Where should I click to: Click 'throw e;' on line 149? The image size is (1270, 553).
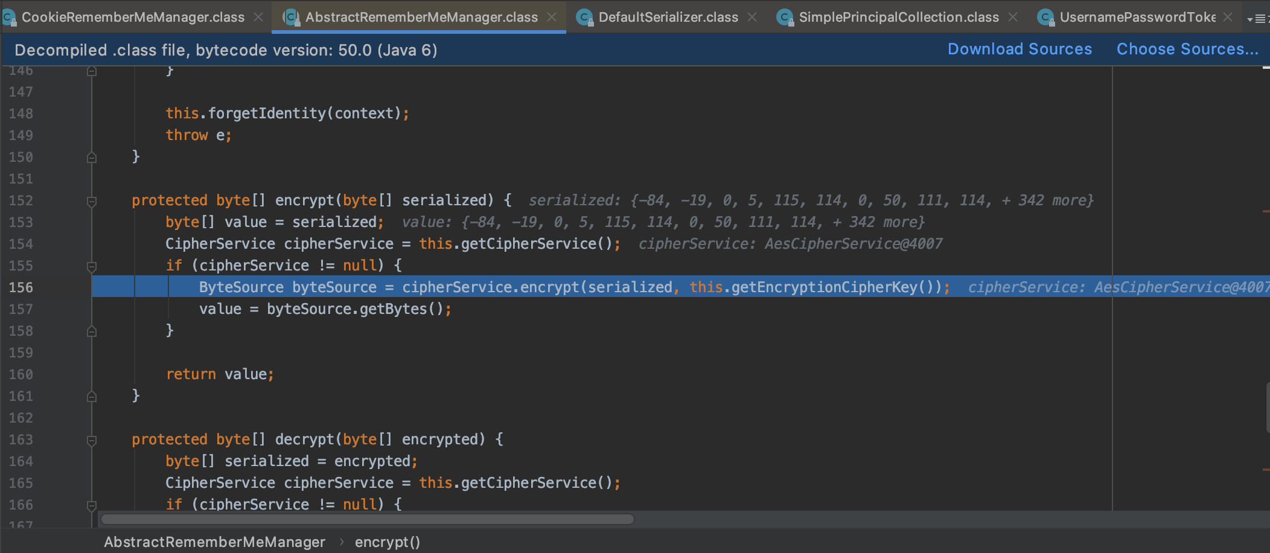[199, 135]
